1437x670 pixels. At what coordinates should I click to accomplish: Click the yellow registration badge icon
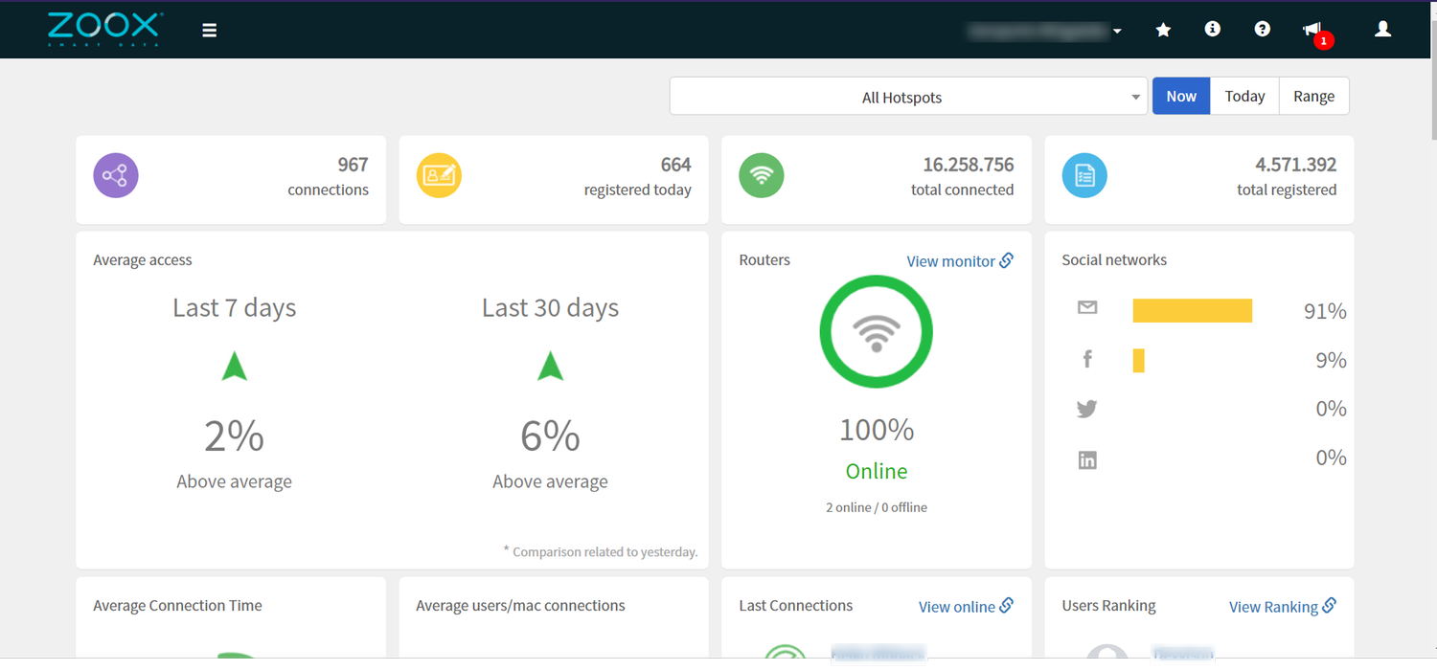pos(439,175)
